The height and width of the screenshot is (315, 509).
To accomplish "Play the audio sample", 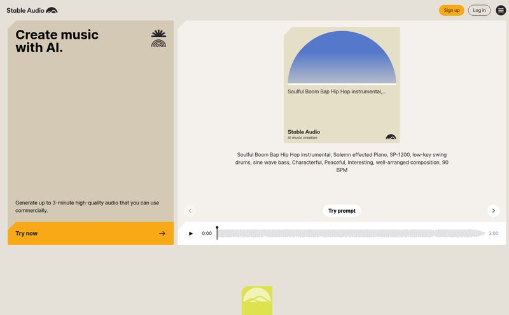I will [x=190, y=233].
